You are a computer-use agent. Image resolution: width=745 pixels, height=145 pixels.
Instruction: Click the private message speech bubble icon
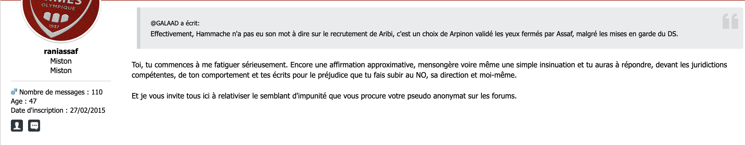point(34,126)
